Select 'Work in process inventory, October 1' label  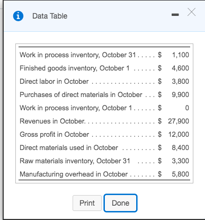click(76, 108)
